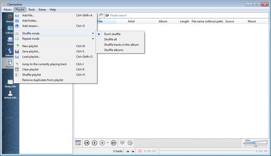Open the stop button dropdown arrow
The image size is (271, 156).
point(107,143)
